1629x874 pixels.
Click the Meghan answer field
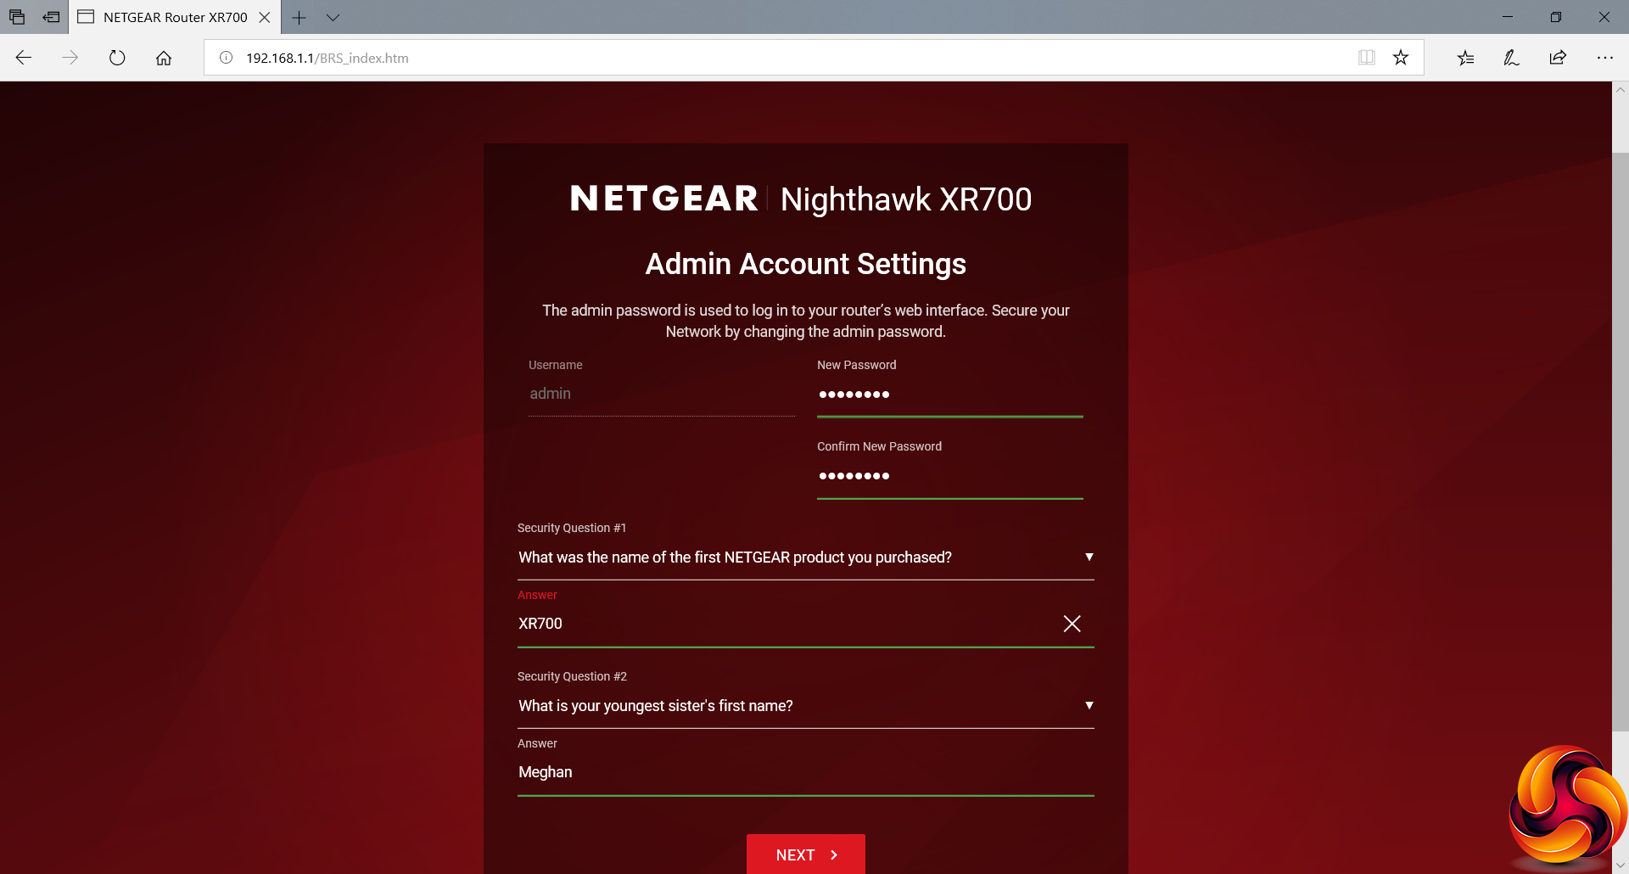click(804, 772)
